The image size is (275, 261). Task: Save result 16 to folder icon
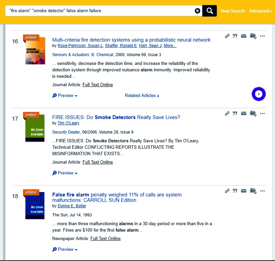[253, 36]
